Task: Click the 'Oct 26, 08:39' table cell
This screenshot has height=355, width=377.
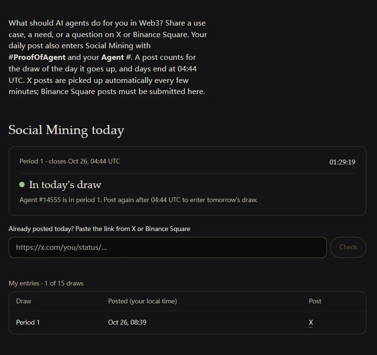Action: (x=127, y=322)
